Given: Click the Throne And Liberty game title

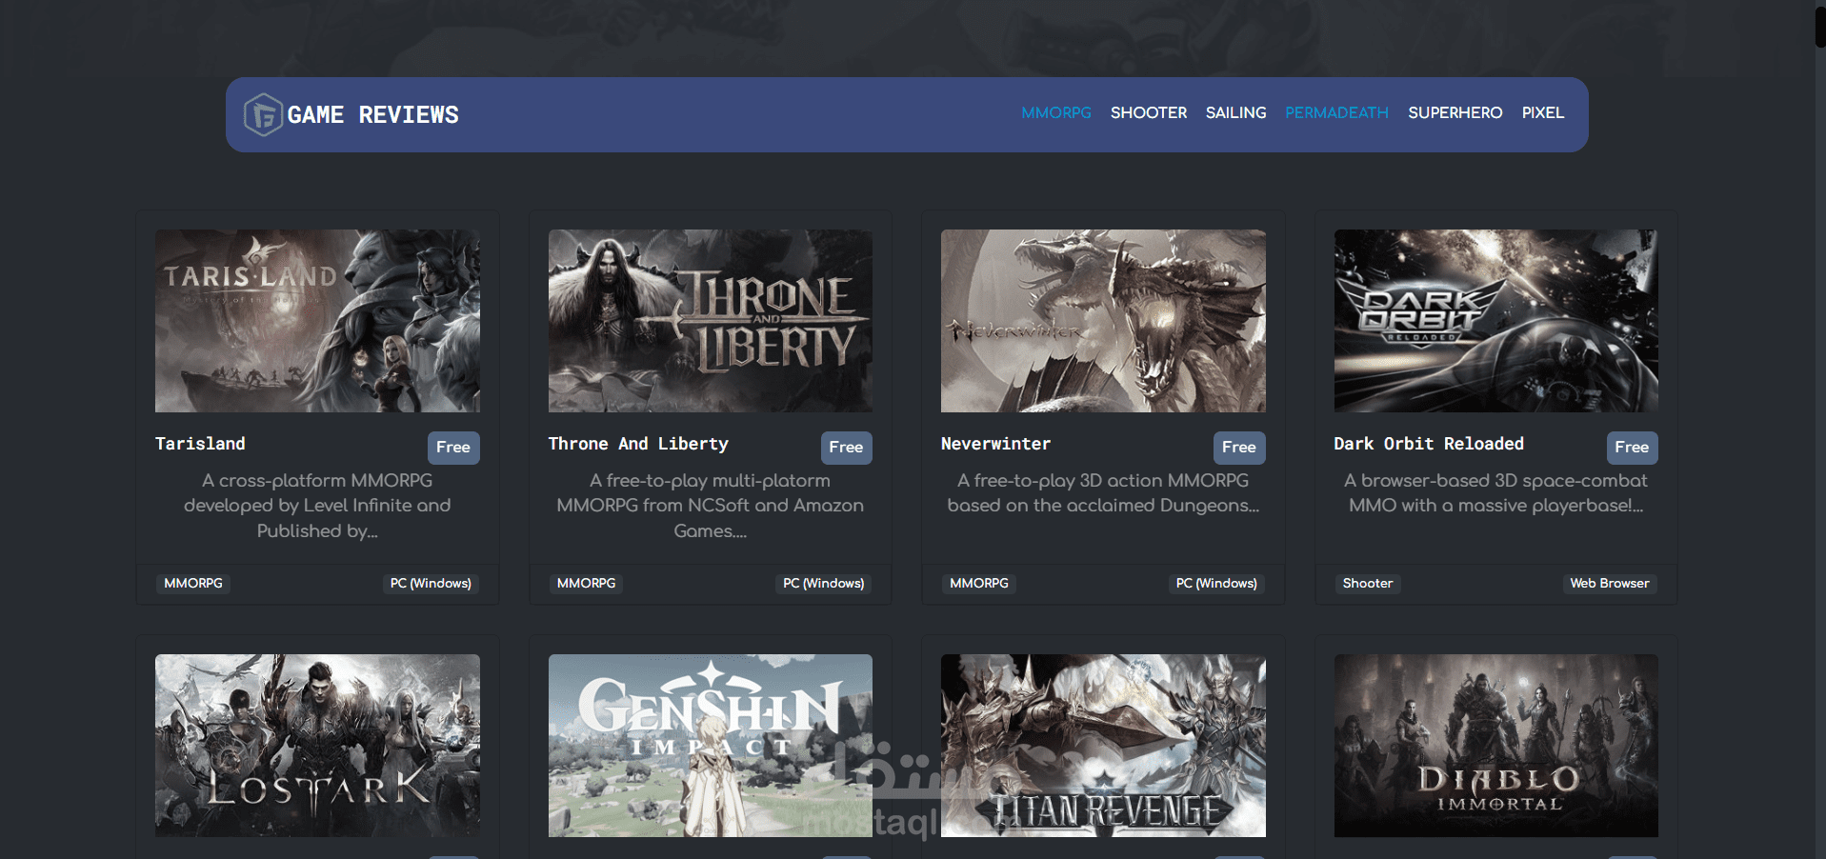Looking at the screenshot, I should tap(638, 444).
